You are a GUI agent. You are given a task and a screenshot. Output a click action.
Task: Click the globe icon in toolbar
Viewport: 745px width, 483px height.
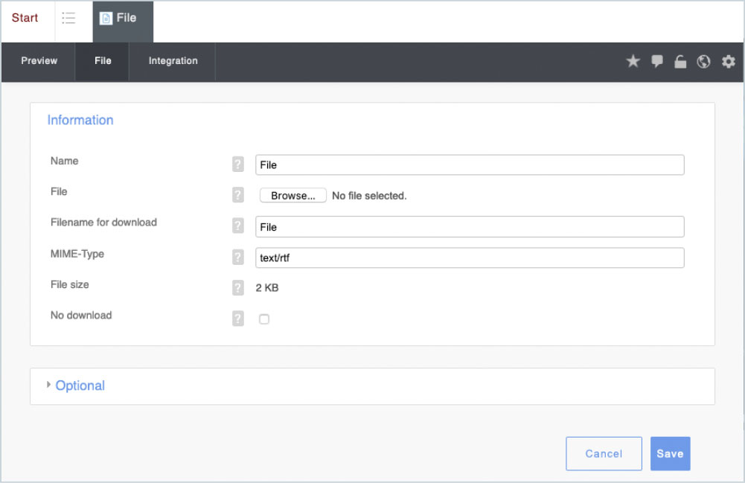[703, 62]
